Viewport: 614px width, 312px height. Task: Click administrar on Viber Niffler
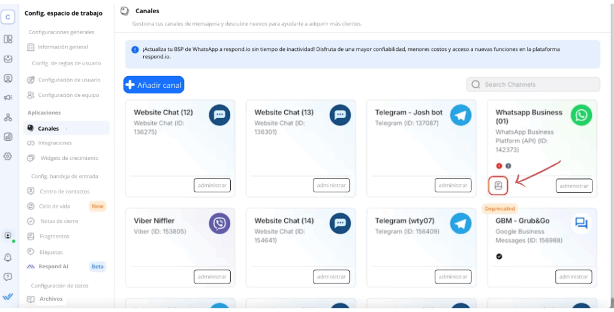tap(212, 277)
